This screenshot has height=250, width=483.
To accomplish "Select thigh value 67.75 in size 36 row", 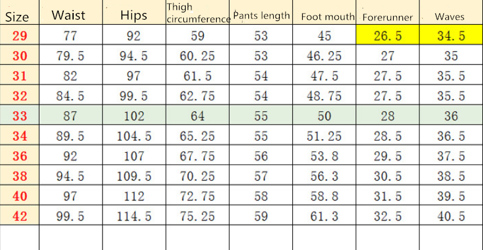I will pos(198,156).
